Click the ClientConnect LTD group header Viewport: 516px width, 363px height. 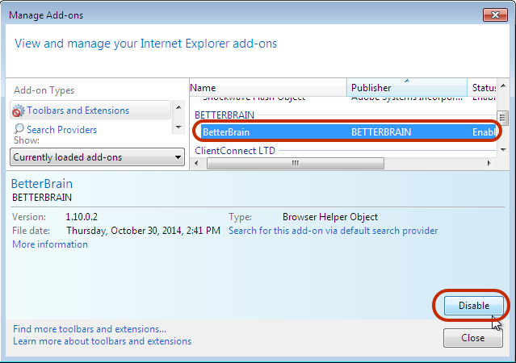[235, 151]
